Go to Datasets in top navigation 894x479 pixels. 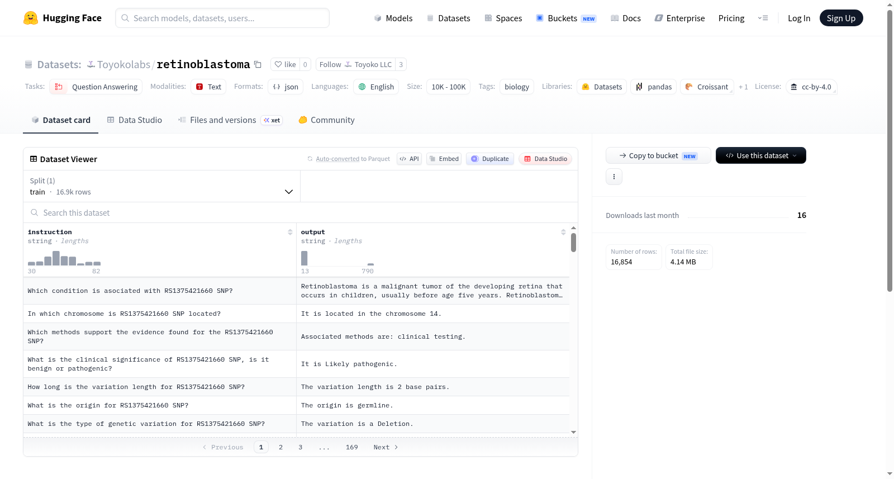(448, 18)
